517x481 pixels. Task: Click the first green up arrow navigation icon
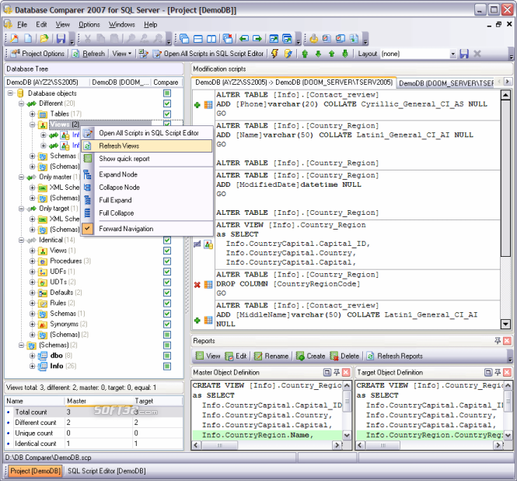click(x=305, y=54)
